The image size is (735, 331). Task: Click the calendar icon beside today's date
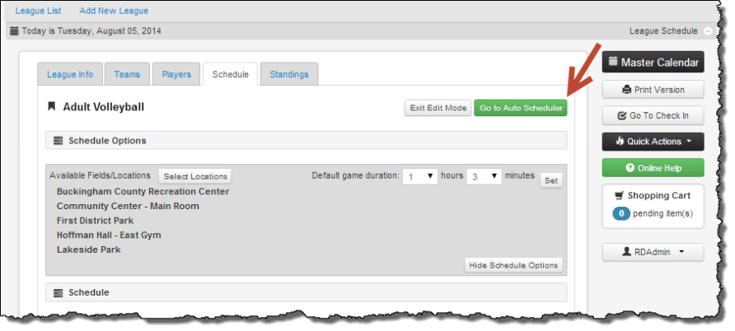(15, 31)
